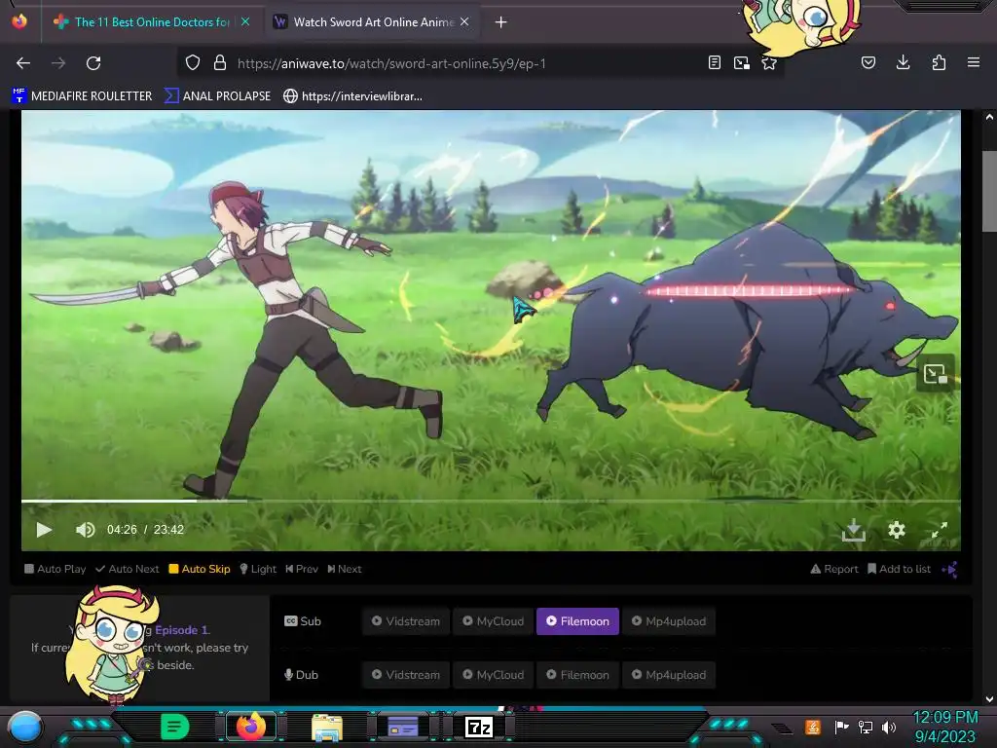Download video via the player download icon
Viewport: 997px width, 748px height.
tap(853, 530)
